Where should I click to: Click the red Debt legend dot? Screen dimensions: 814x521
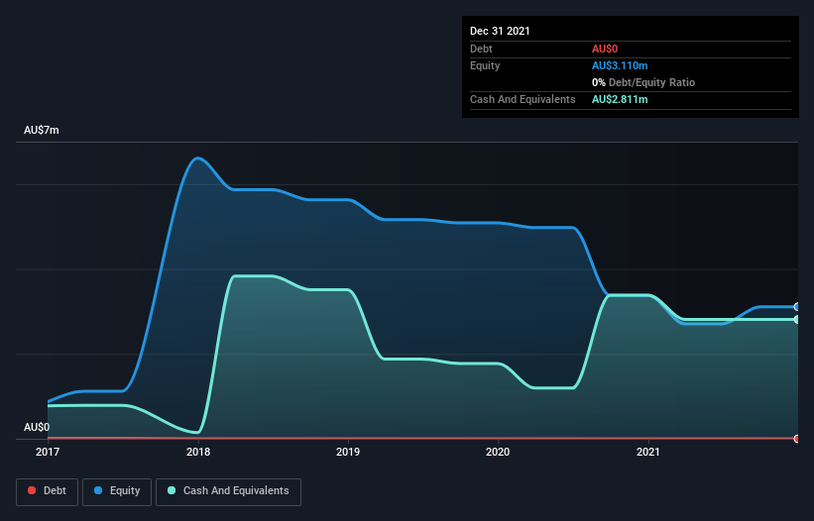[32, 490]
